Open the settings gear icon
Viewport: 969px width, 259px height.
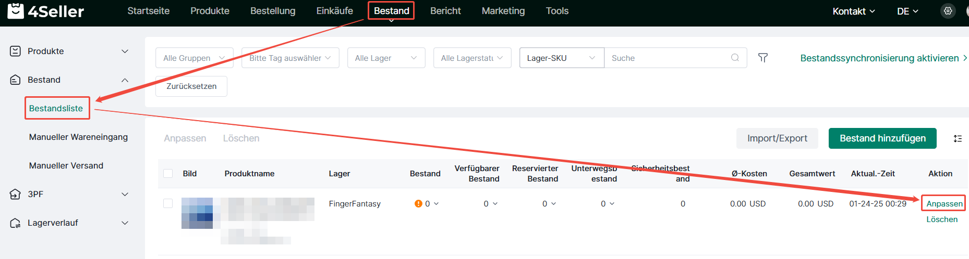point(948,11)
